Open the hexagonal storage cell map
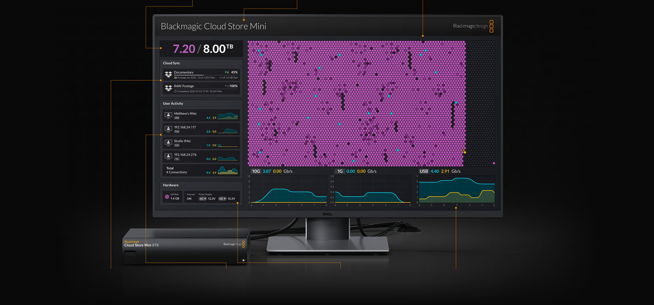Image resolution: width=654 pixels, height=305 pixels. click(372, 103)
